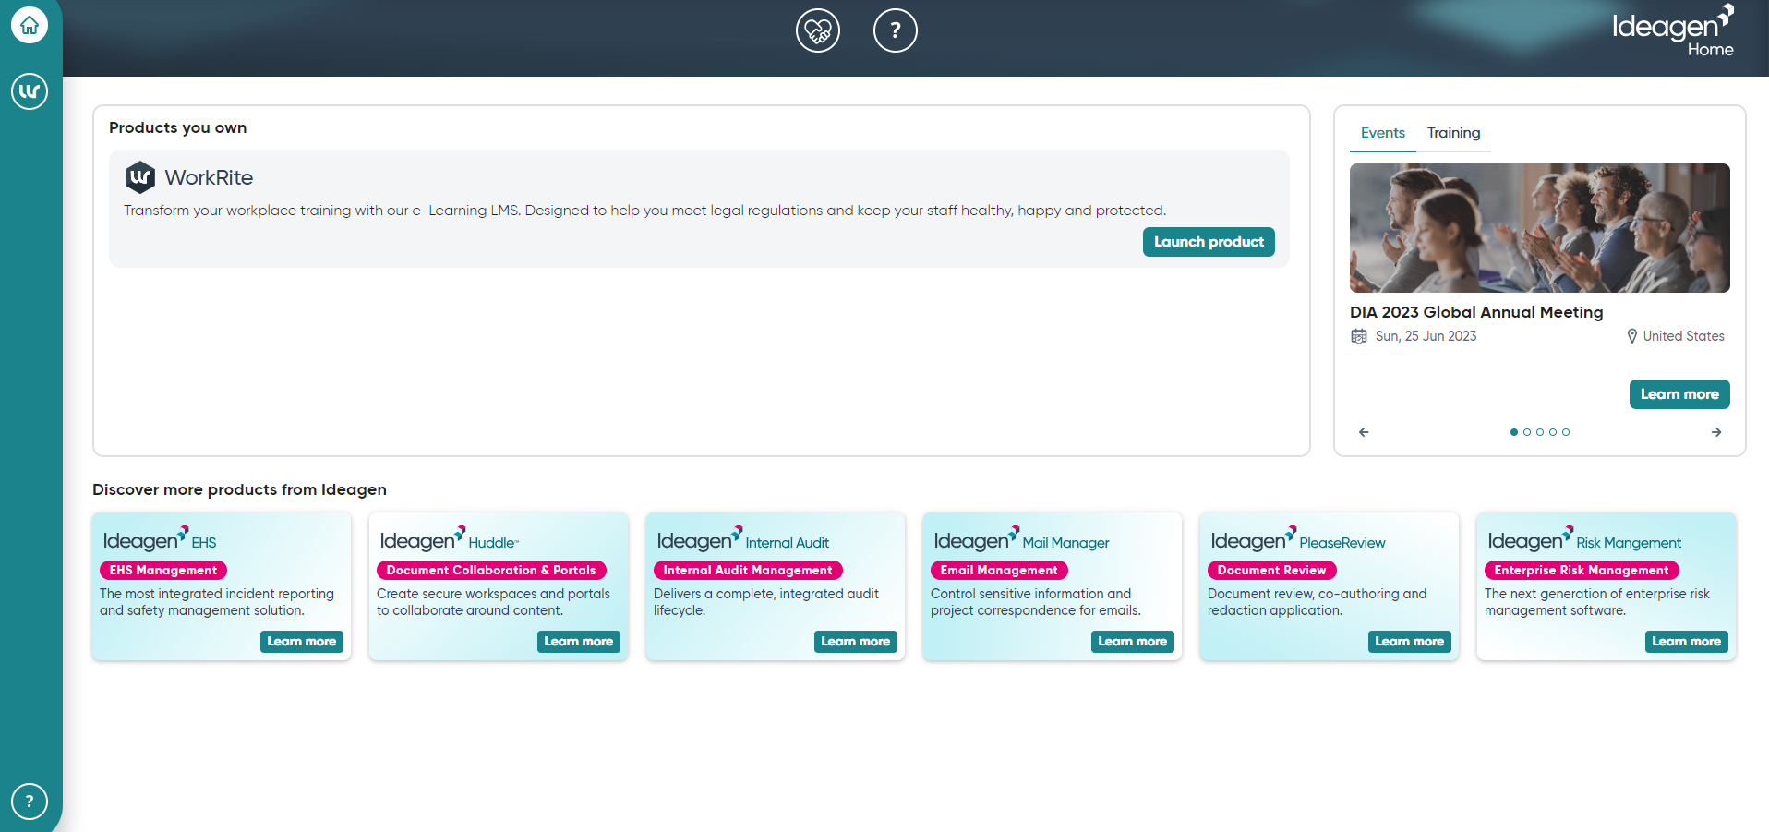Click the EHS Management tag
1769x832 pixels.
[x=163, y=571]
